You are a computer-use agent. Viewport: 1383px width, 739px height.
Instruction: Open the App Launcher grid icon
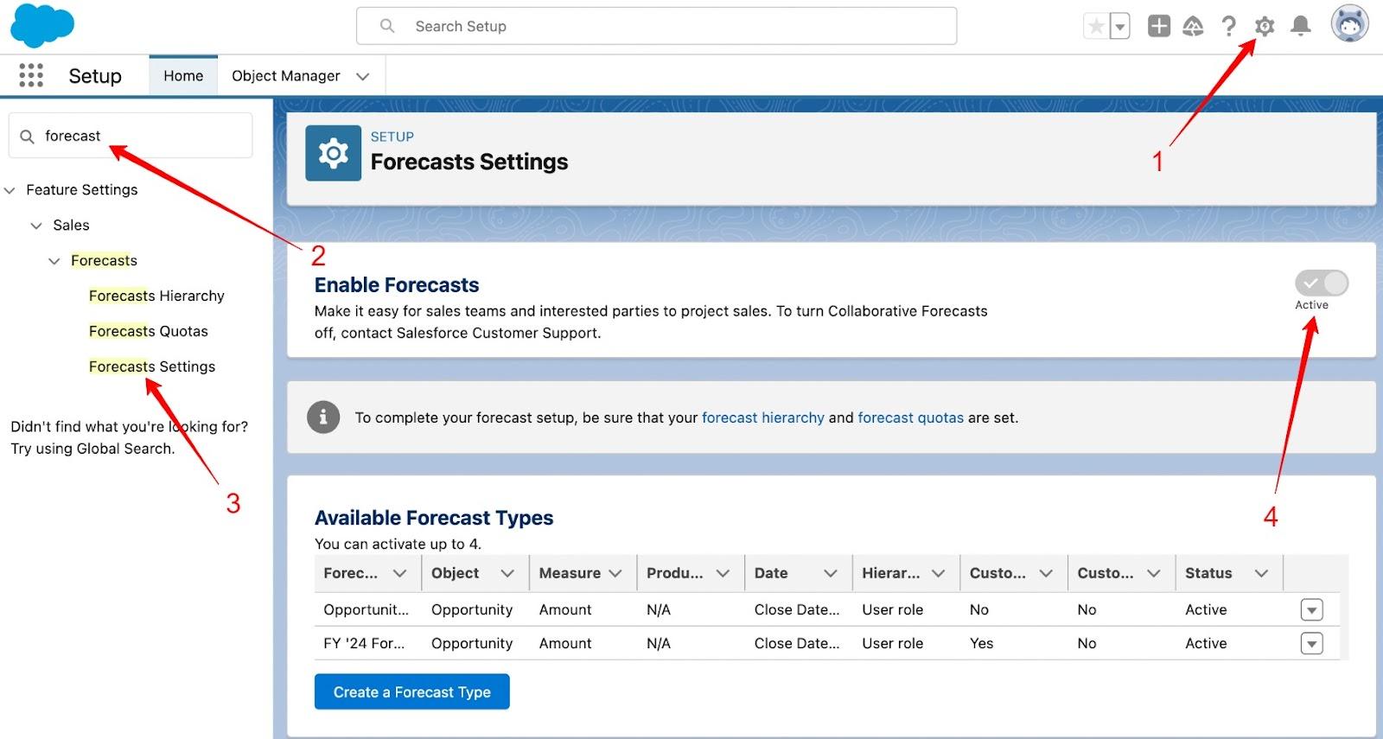click(31, 76)
